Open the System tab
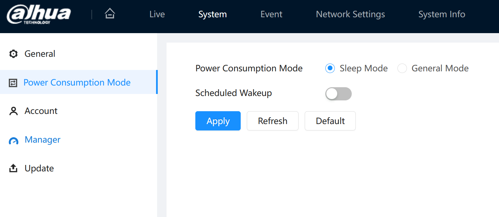The image size is (499, 217). (213, 14)
